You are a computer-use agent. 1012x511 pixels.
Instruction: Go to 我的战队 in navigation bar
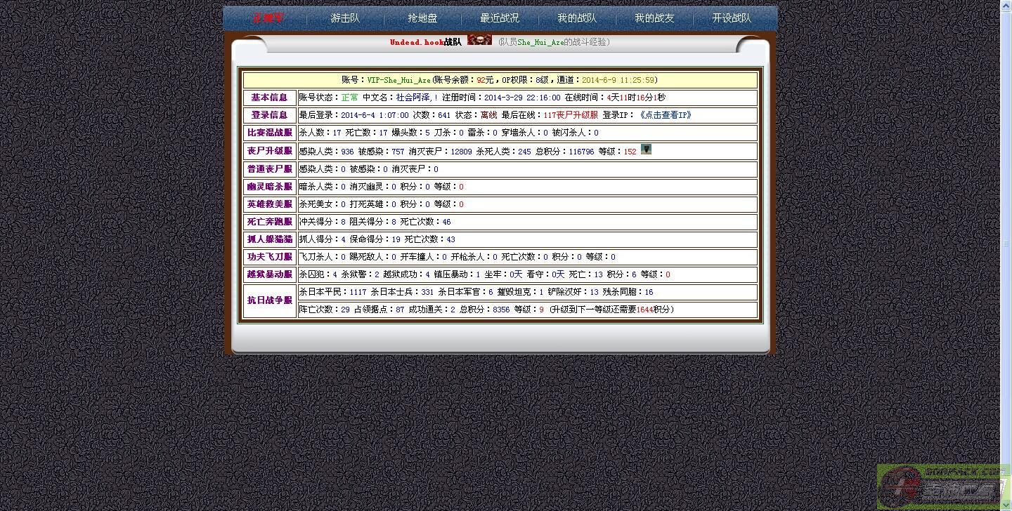point(577,18)
